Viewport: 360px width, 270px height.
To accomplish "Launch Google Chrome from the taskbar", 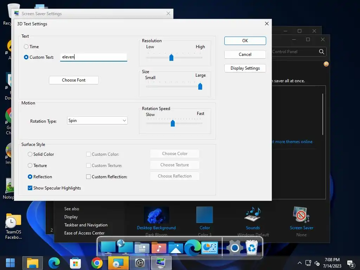I will pos(97,263).
